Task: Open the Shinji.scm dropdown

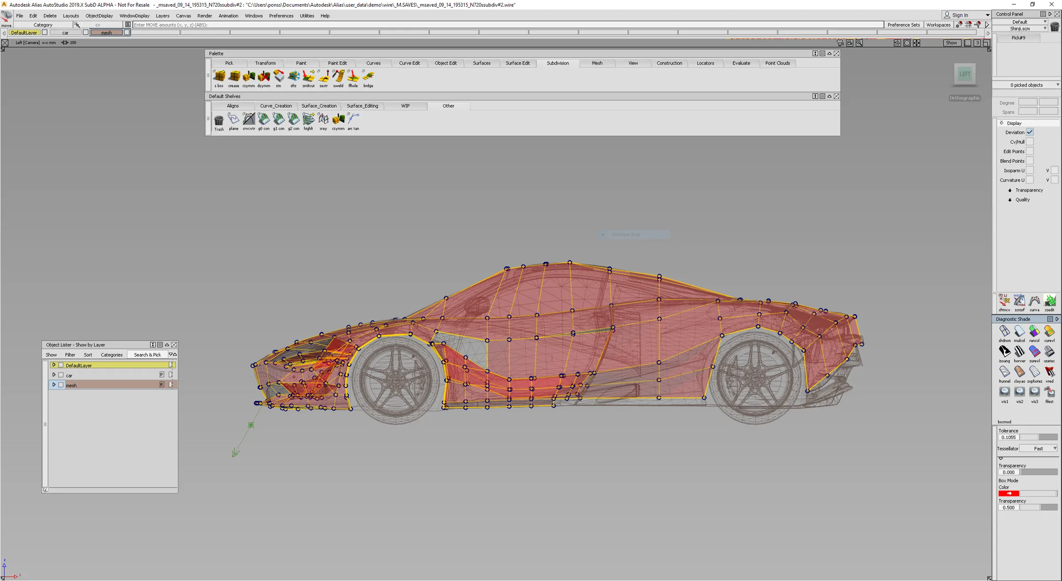Action: [x=1020, y=29]
